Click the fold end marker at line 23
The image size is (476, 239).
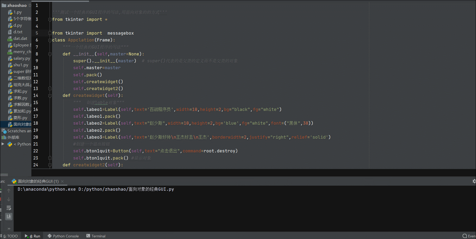[50, 158]
